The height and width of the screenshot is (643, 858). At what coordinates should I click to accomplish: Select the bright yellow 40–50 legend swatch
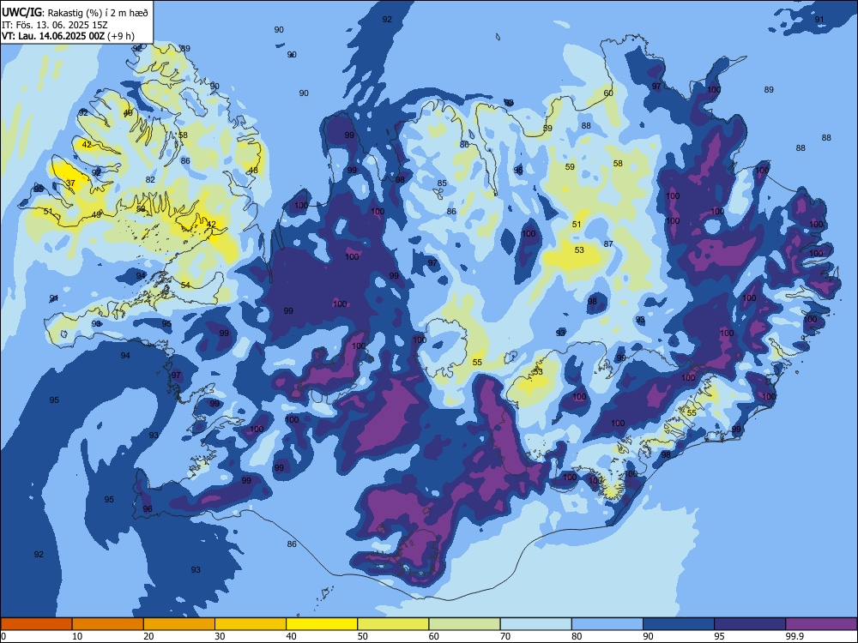coord(322,623)
